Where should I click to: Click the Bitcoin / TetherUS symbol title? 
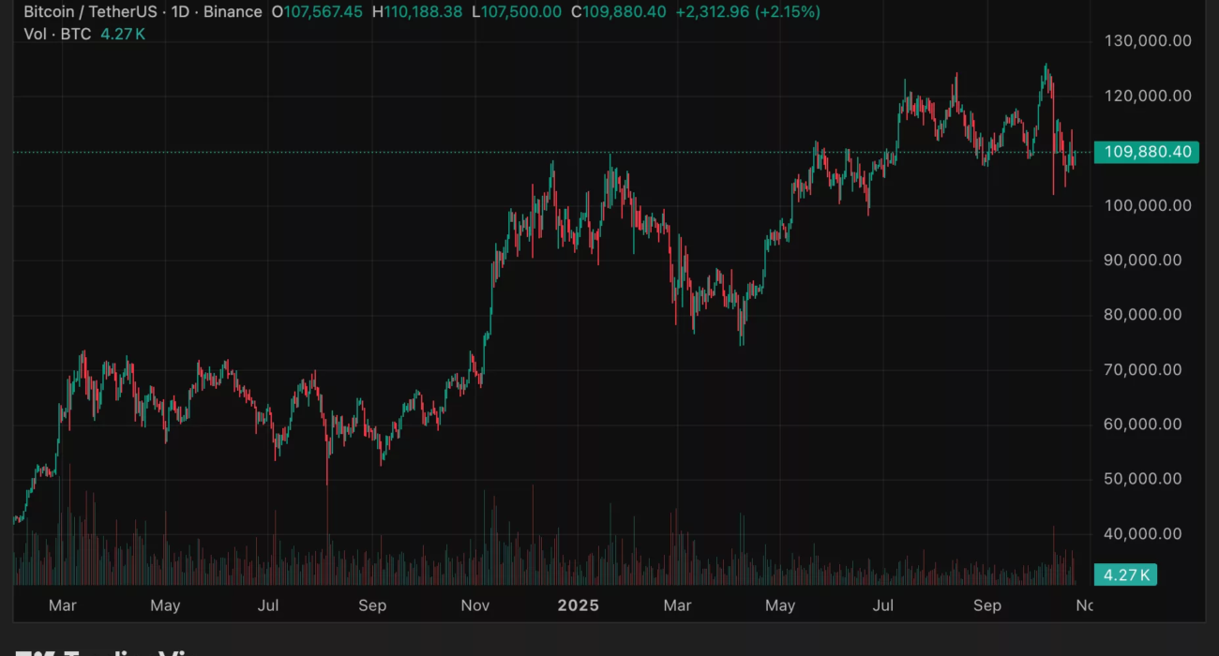[x=90, y=12]
